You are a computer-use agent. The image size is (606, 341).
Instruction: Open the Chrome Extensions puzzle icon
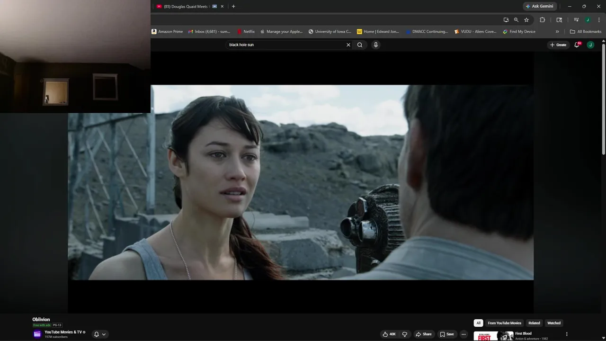point(543,20)
